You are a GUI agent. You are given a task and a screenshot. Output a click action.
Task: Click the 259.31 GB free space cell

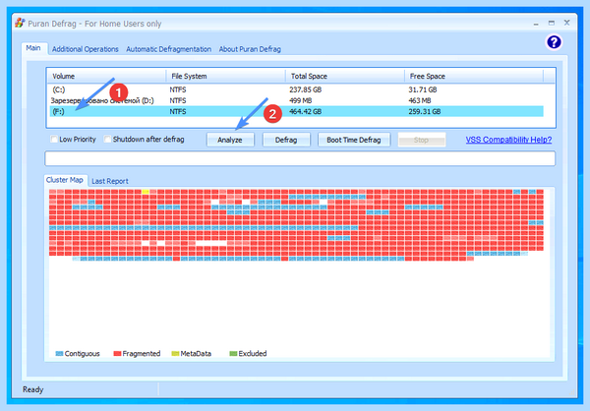point(425,111)
